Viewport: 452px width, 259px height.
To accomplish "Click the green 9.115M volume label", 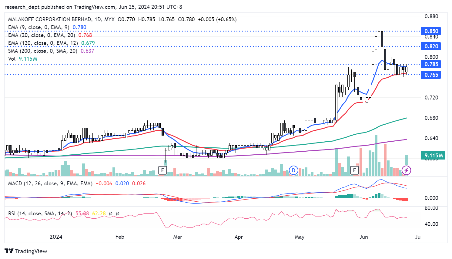I will [x=433, y=156].
